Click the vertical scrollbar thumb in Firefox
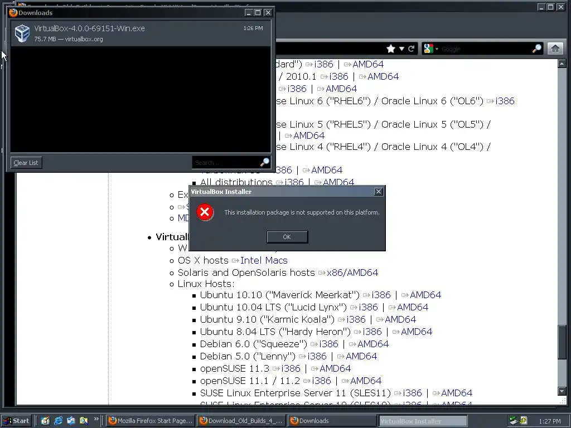 (562, 342)
